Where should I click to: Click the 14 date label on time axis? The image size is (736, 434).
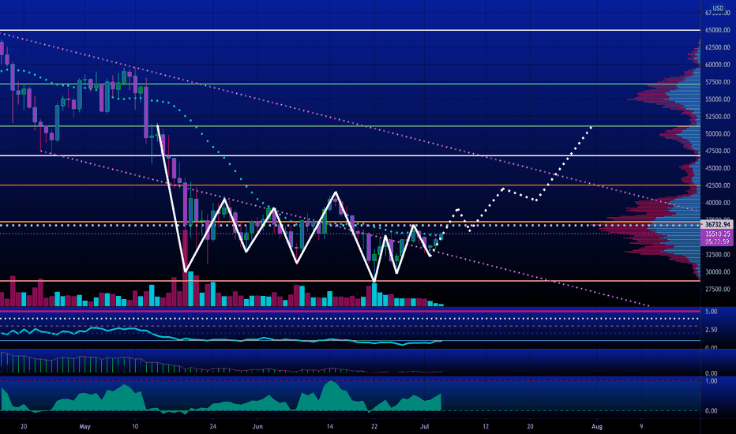(x=330, y=426)
